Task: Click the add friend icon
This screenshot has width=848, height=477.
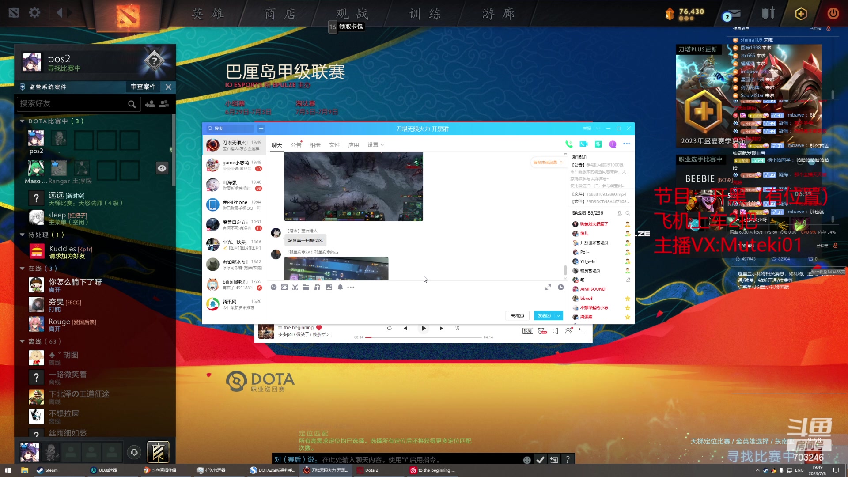Action: click(150, 104)
